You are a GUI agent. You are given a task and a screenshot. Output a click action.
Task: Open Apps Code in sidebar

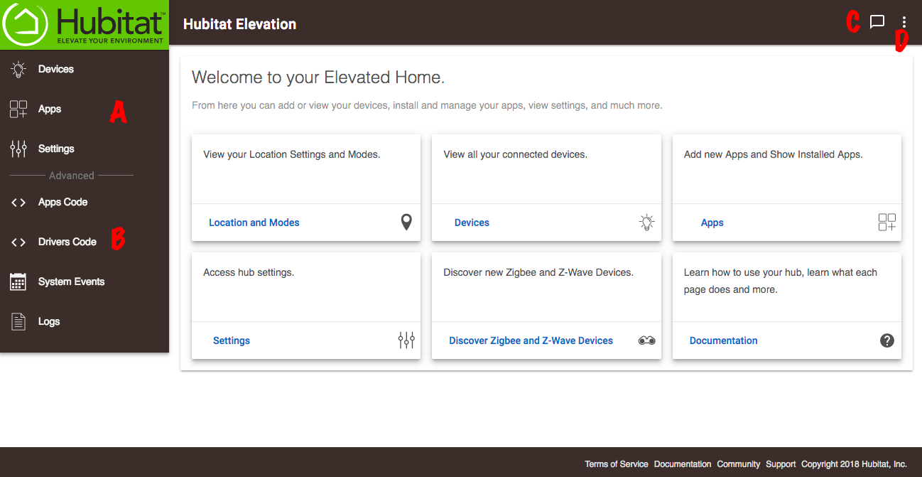[63, 202]
